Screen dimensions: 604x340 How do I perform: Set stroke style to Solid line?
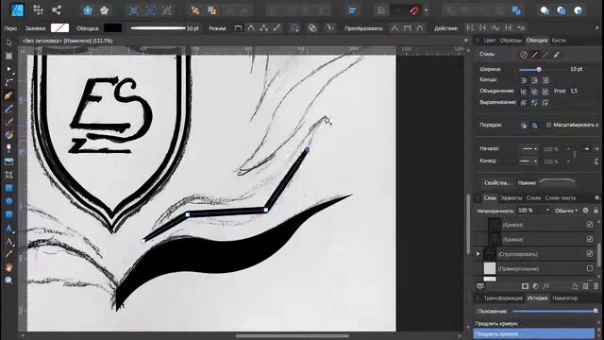(534, 55)
